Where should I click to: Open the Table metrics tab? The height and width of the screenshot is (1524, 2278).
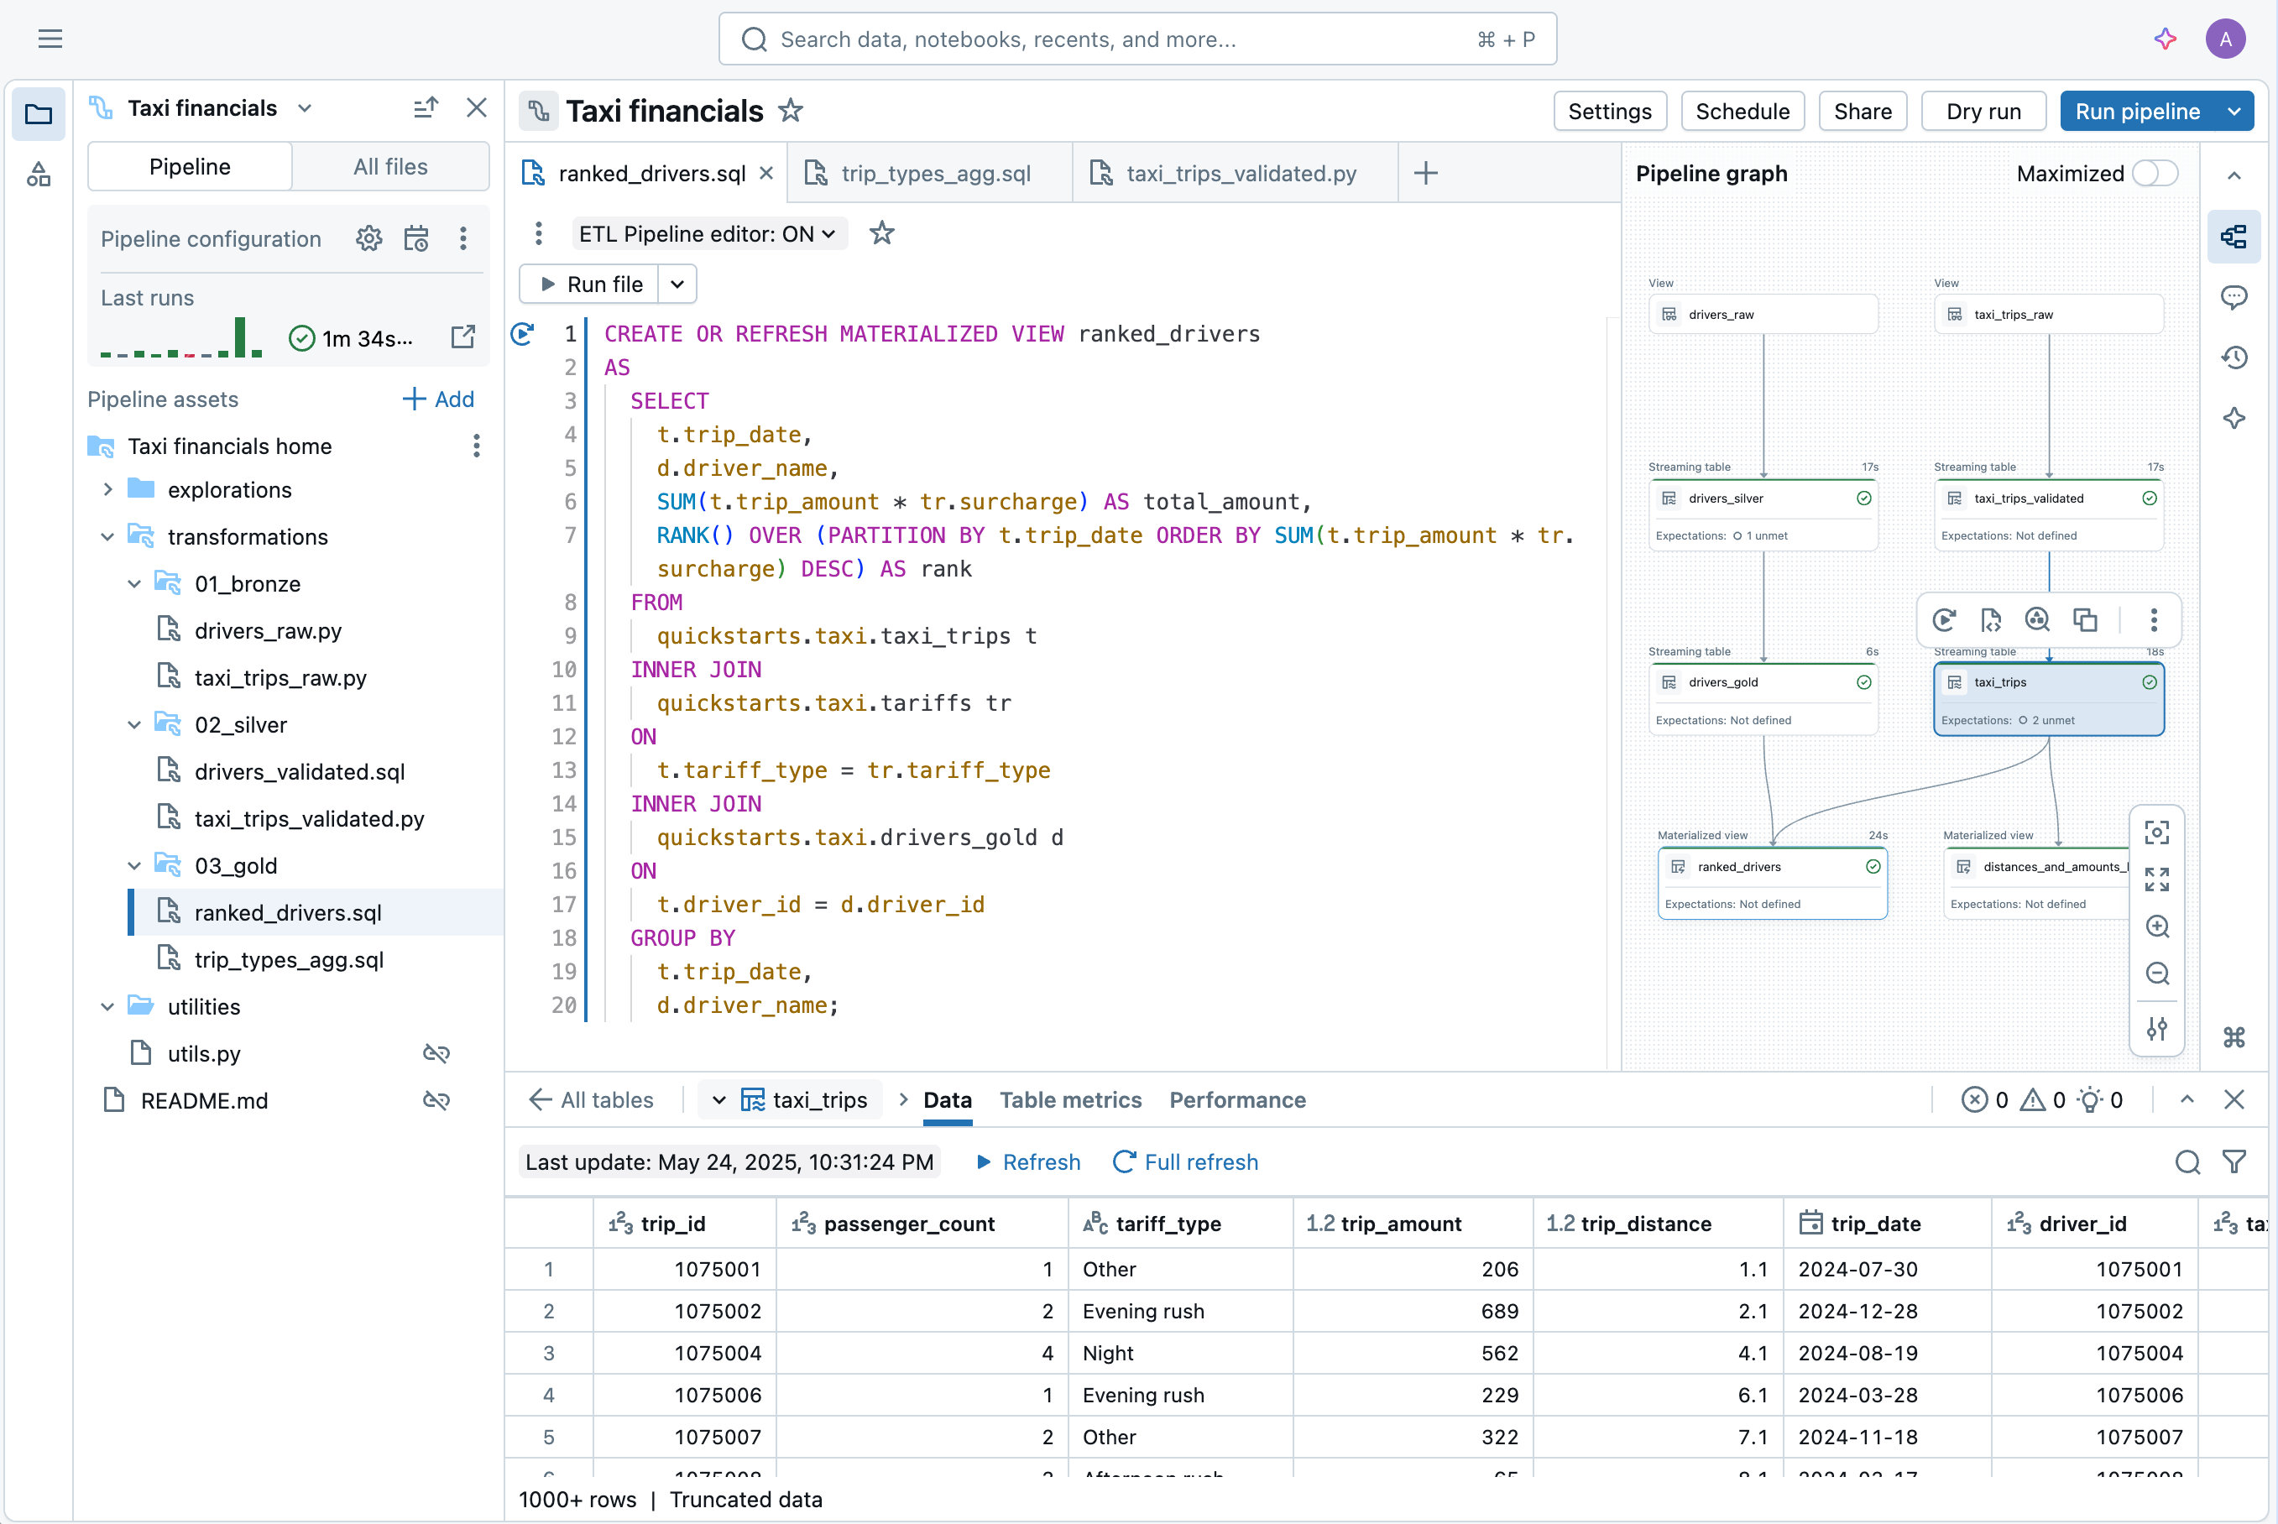coord(1070,1099)
